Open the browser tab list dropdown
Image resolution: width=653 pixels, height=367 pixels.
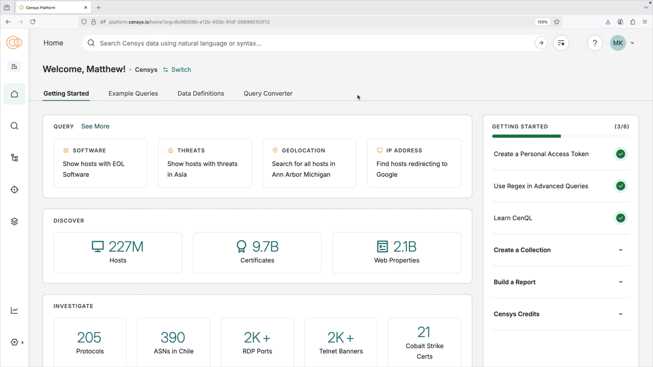(646, 8)
